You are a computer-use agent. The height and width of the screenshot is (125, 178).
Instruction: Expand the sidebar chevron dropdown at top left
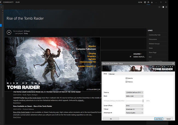click(1, 7)
